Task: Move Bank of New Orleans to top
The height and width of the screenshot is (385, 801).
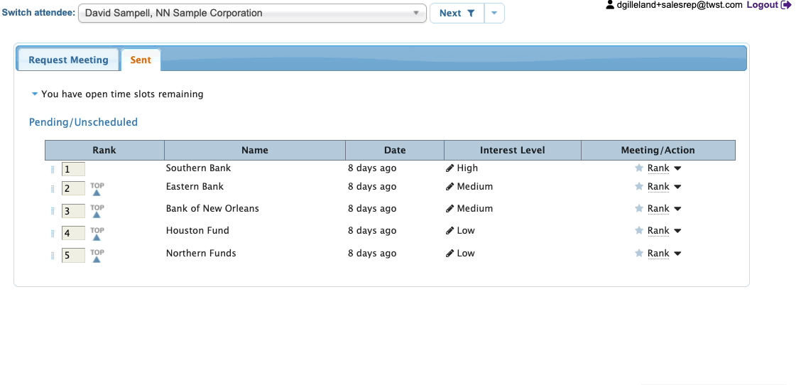Action: tap(97, 211)
